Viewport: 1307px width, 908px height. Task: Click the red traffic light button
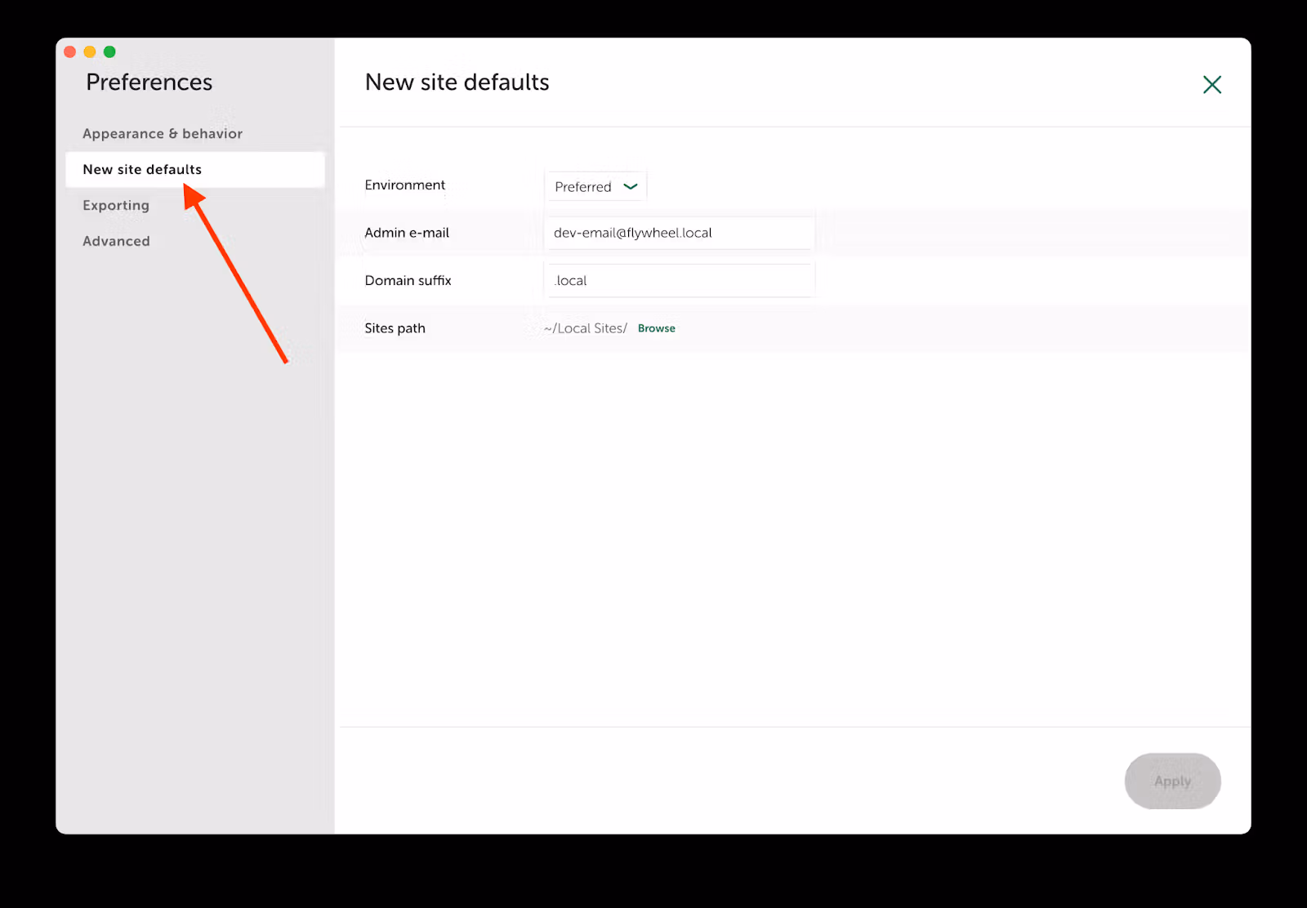tap(70, 51)
